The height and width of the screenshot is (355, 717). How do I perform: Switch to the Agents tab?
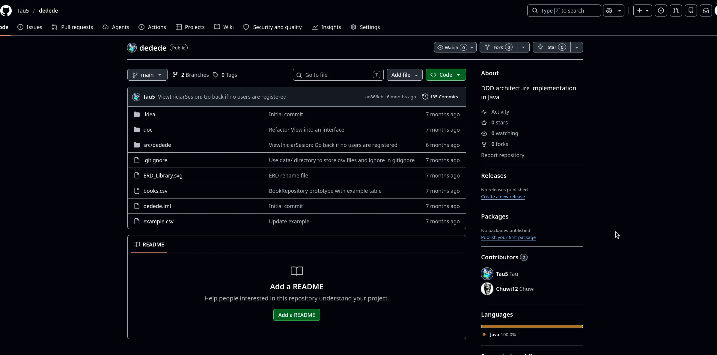116,27
